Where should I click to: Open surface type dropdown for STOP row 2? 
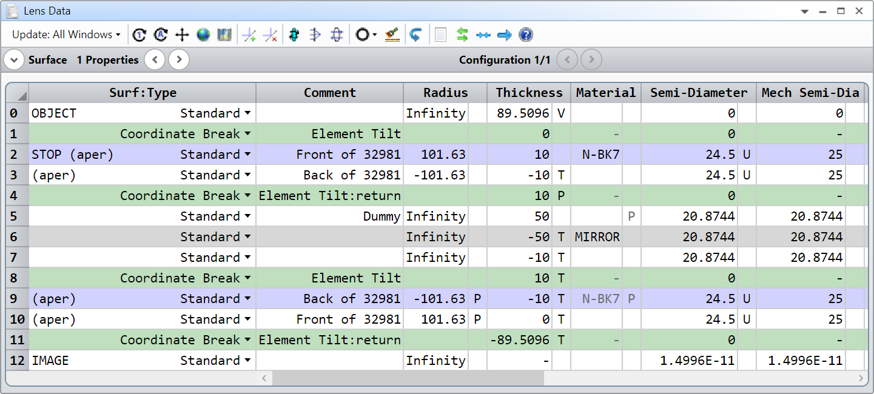(x=247, y=155)
